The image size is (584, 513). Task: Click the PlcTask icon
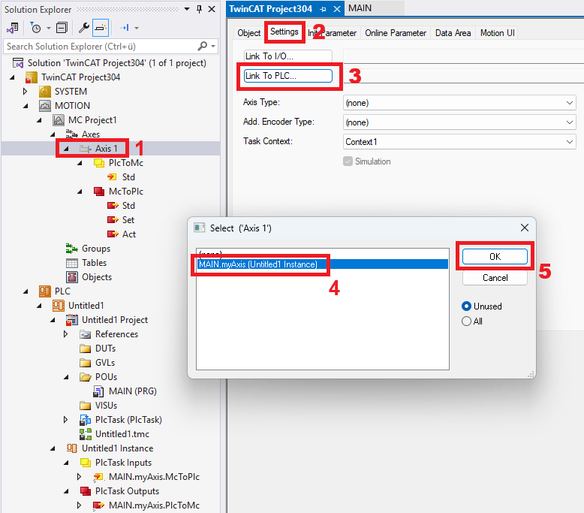tap(86, 420)
